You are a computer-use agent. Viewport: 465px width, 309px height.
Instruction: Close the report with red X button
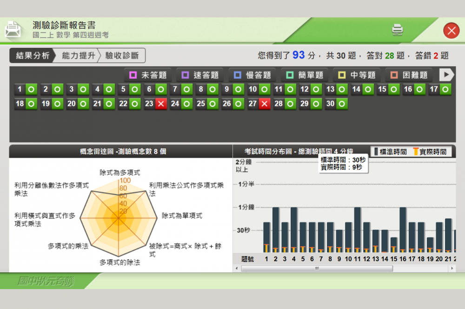[451, 31]
